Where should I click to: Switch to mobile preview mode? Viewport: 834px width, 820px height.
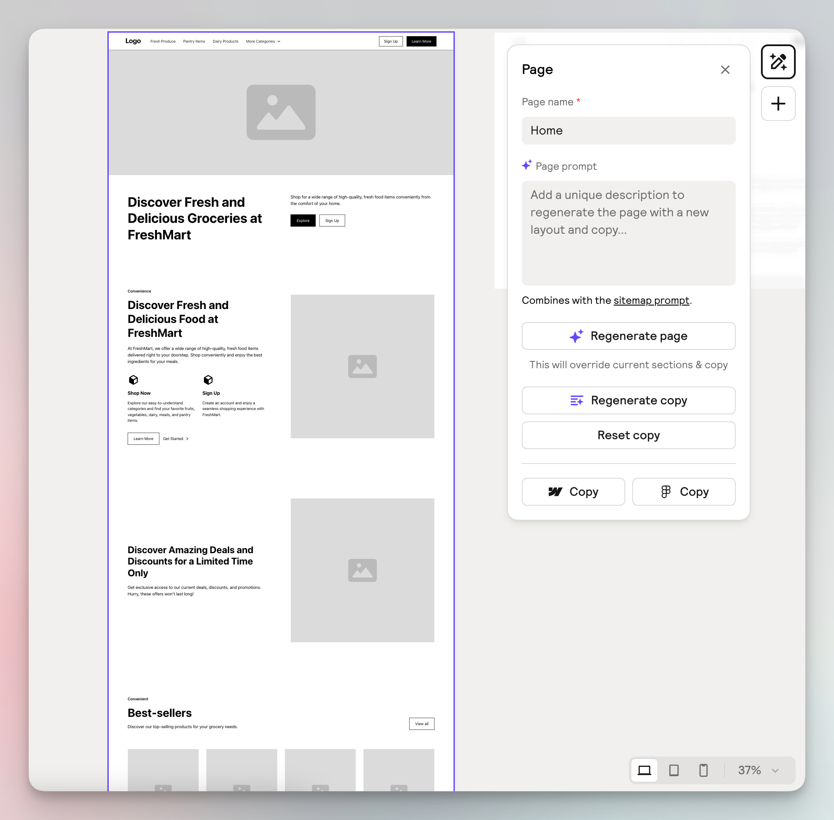pos(703,770)
